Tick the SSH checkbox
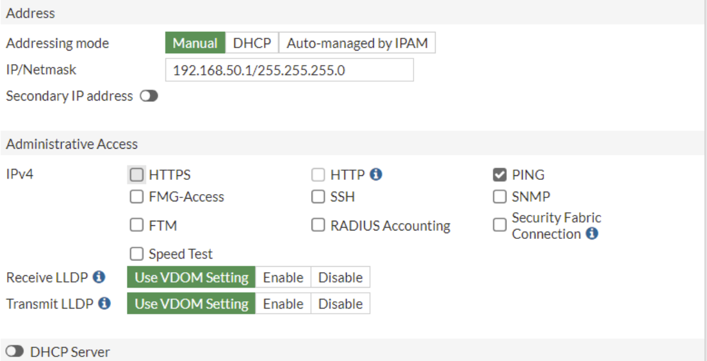Screen dimensions: 707x361 pos(318,197)
